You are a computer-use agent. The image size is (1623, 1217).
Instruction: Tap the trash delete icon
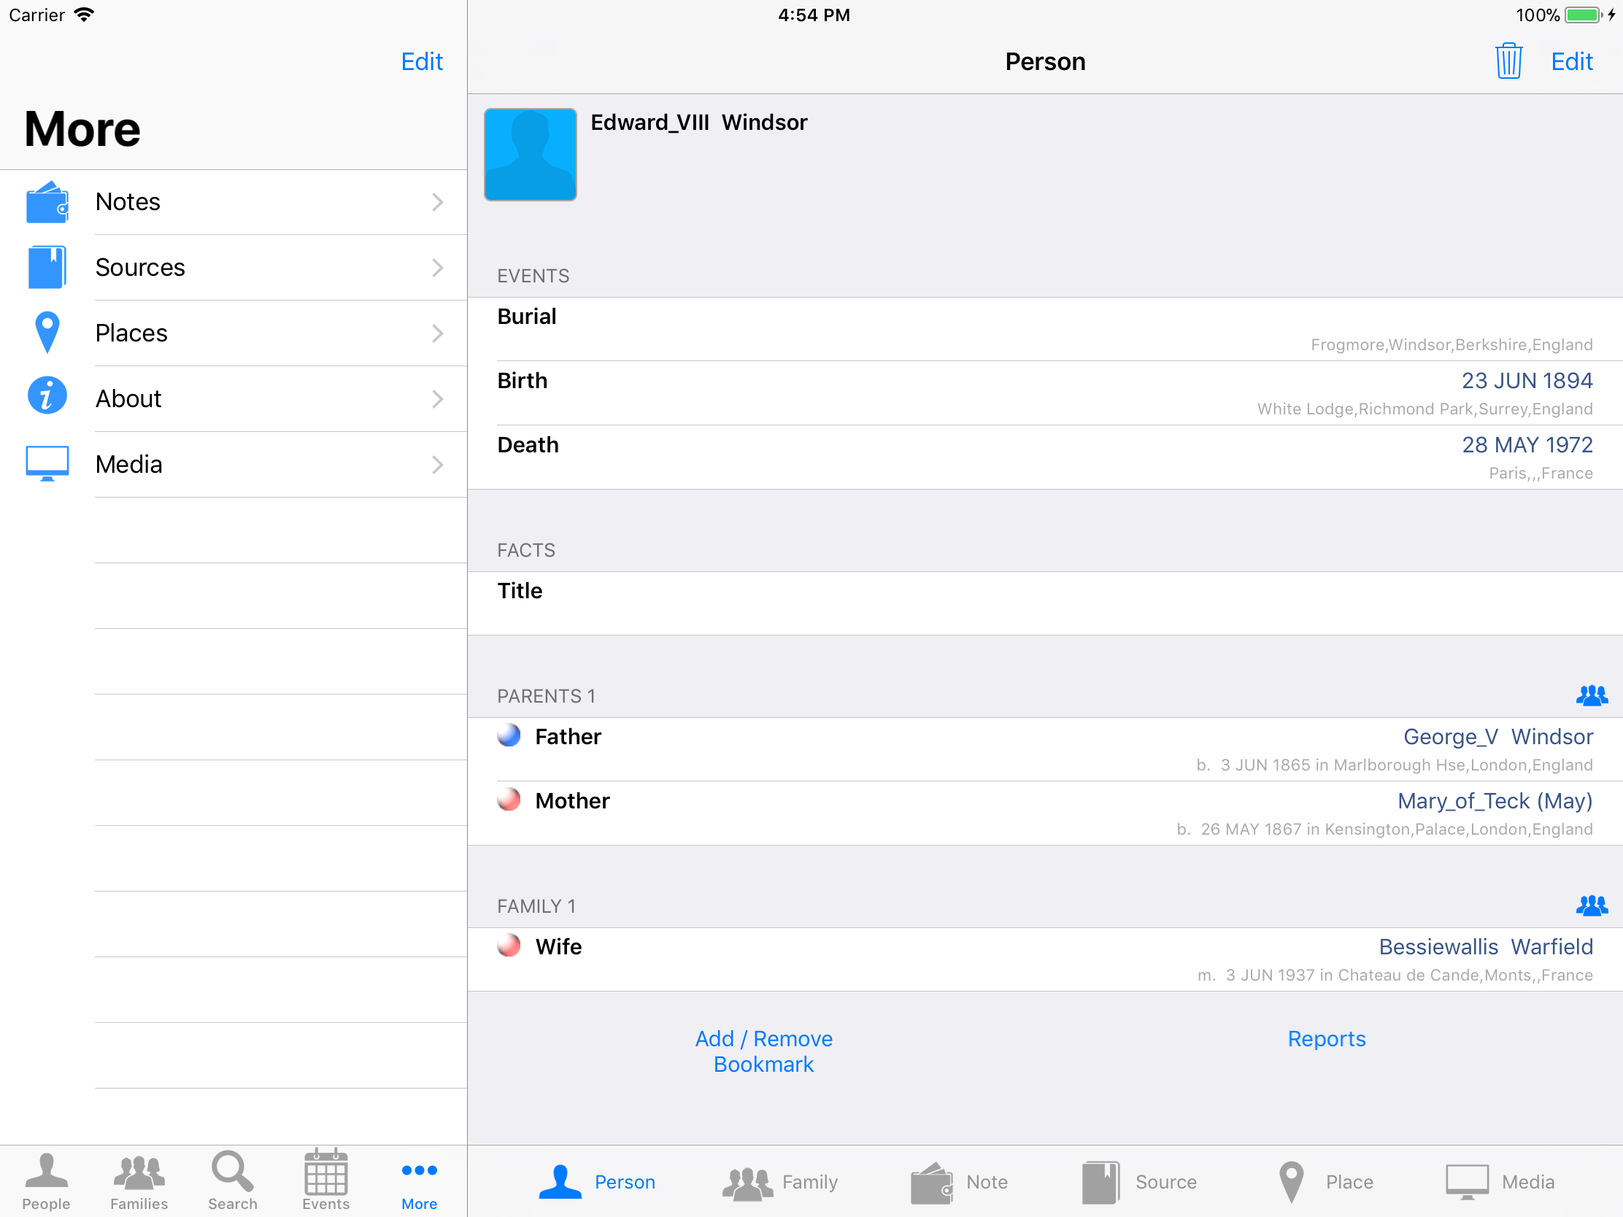[1508, 61]
